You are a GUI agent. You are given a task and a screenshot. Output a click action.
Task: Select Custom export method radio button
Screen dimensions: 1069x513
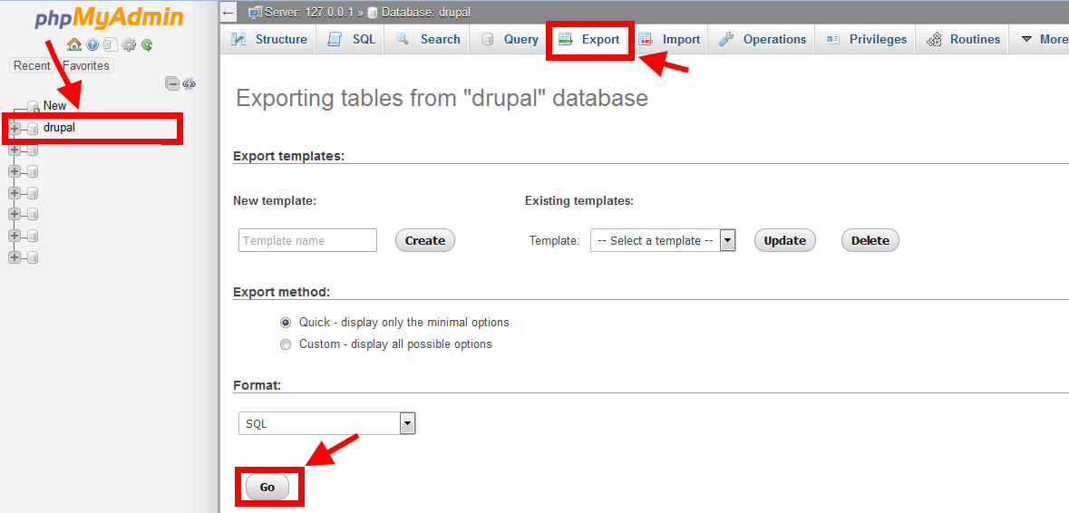coord(286,344)
